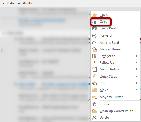This screenshot has height=122, width=141.
Task: Click the Delete X icon
Action: pos(94,118)
